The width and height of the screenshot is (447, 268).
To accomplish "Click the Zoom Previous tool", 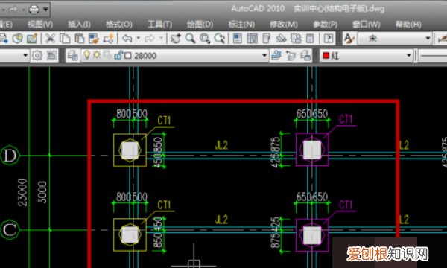I will pos(219,38).
